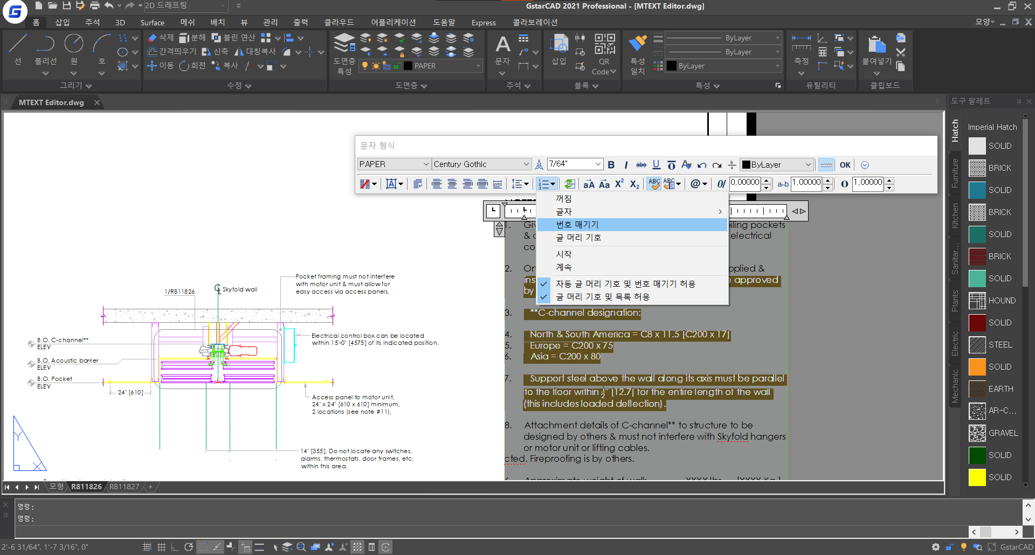The image size is (1035, 555).
Task: Open the PAPER text style dropdown
Action: [x=394, y=164]
